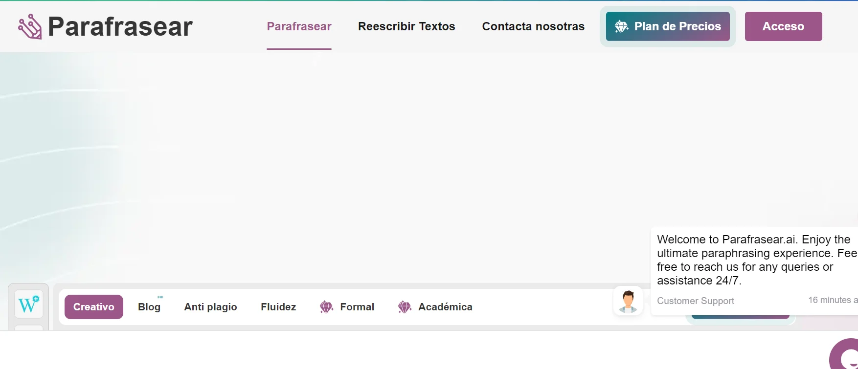Image resolution: width=858 pixels, height=369 pixels.
Task: Click the W plus sidebar icon
Action: 29,304
